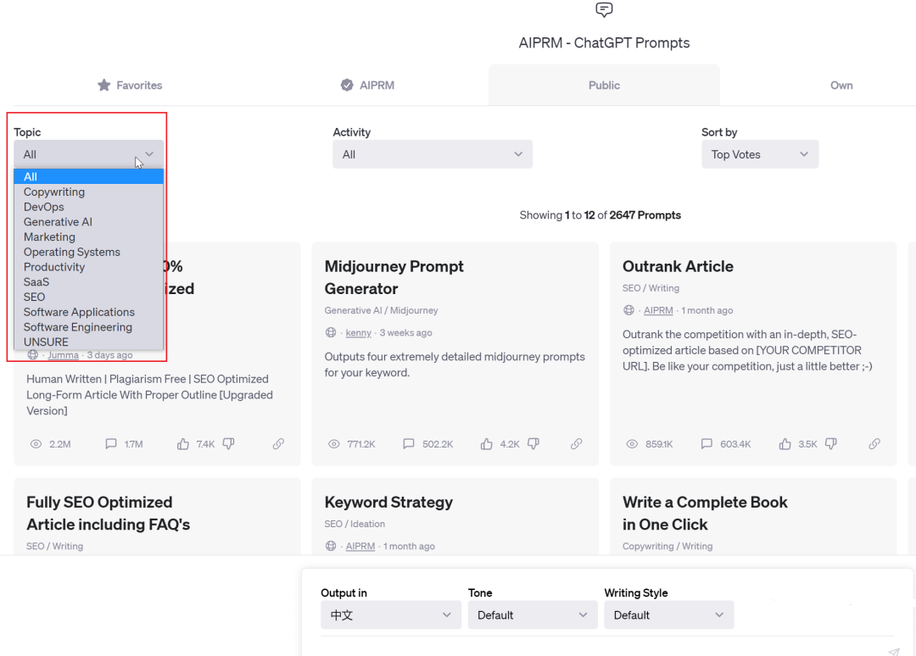Click globe icon on Midjourney card
The width and height of the screenshot is (916, 656).
(331, 333)
